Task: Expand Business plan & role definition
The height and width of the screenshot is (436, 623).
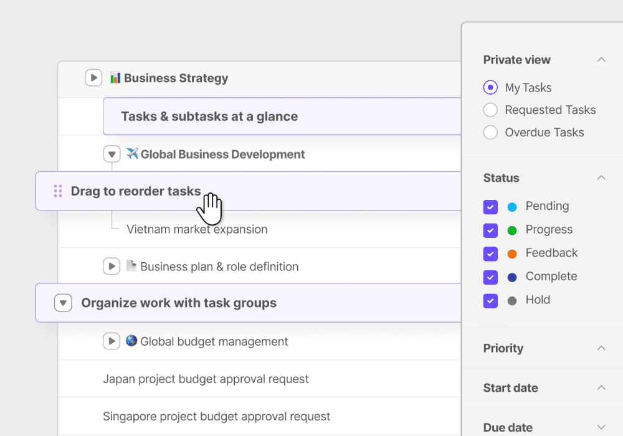Action: pos(112,266)
